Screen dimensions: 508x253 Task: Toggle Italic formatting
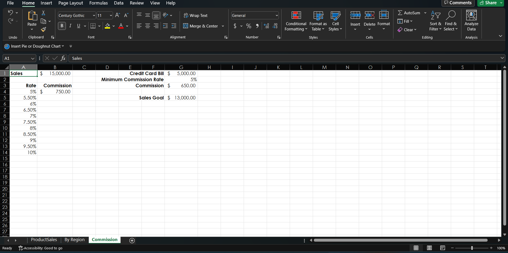click(x=70, y=26)
